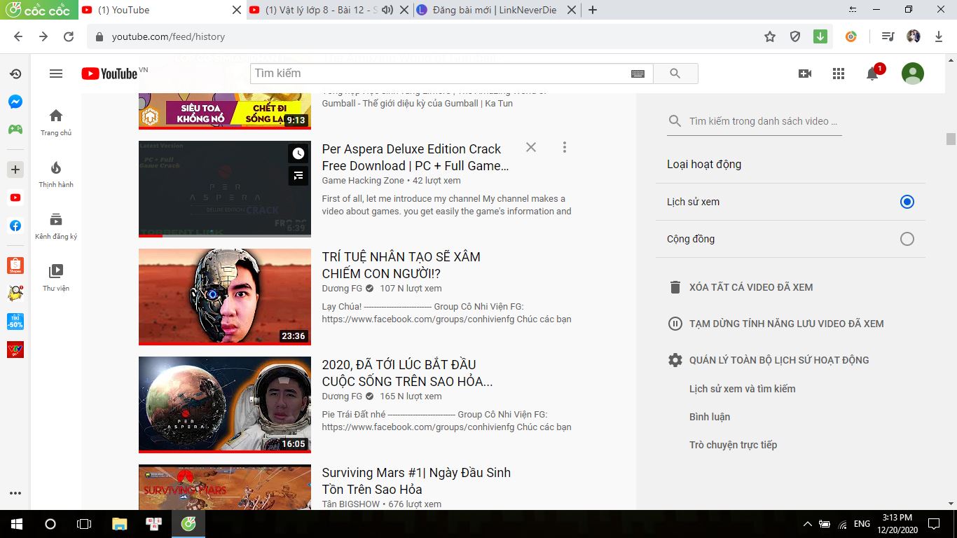Click Xóa tất cả video đã xem
The image size is (957, 538).
[x=750, y=287]
